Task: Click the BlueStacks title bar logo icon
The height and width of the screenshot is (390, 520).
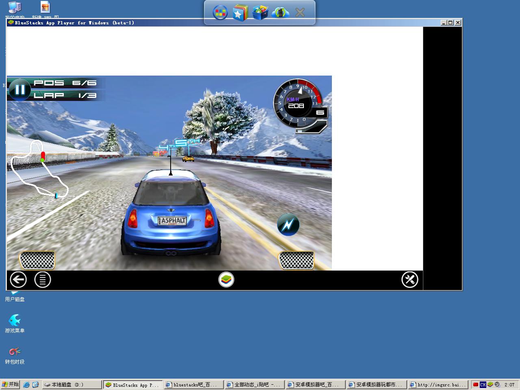Action: tap(11, 23)
